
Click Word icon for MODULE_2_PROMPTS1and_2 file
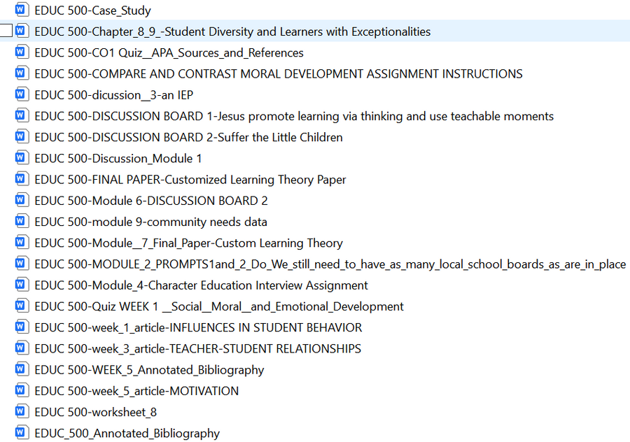22,263
